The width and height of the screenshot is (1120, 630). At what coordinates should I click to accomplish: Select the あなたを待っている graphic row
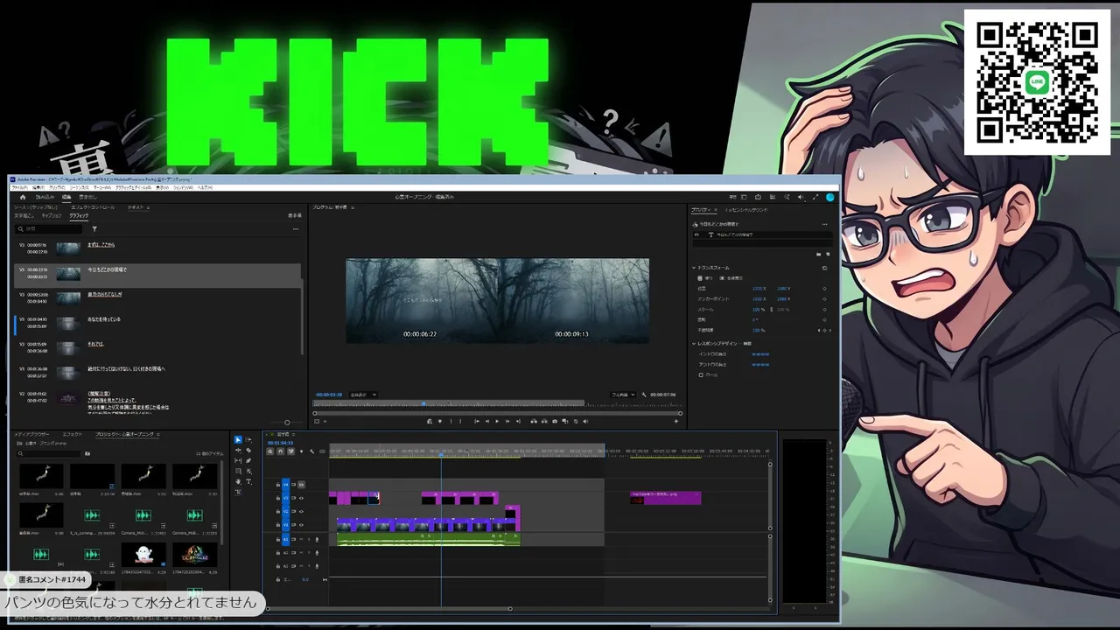(157, 324)
